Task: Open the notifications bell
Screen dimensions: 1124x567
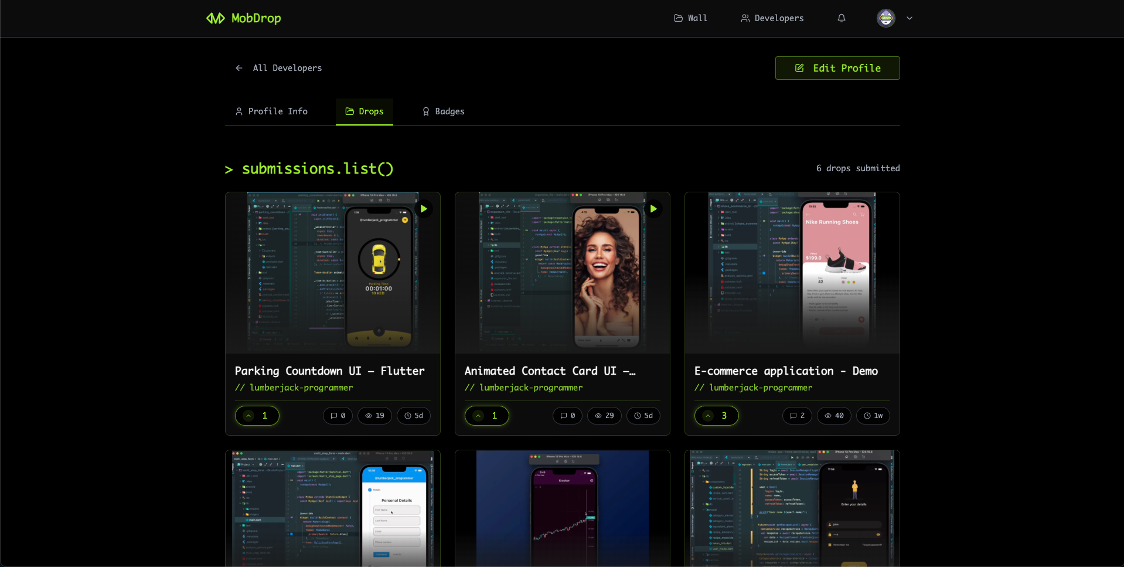Action: pos(842,18)
